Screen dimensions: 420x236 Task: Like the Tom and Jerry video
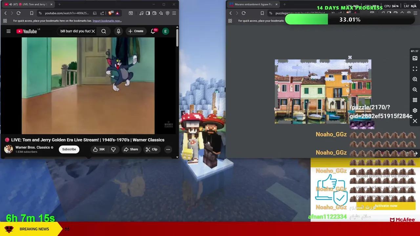click(99, 149)
